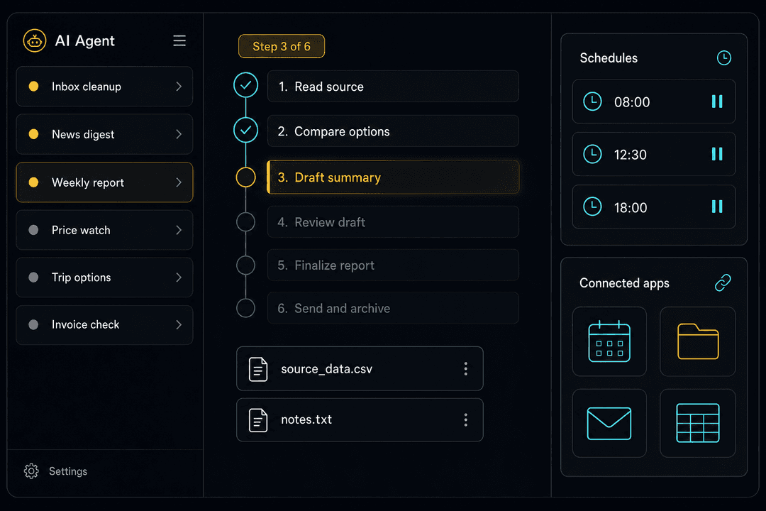Open the notes.txt file

[x=360, y=419]
